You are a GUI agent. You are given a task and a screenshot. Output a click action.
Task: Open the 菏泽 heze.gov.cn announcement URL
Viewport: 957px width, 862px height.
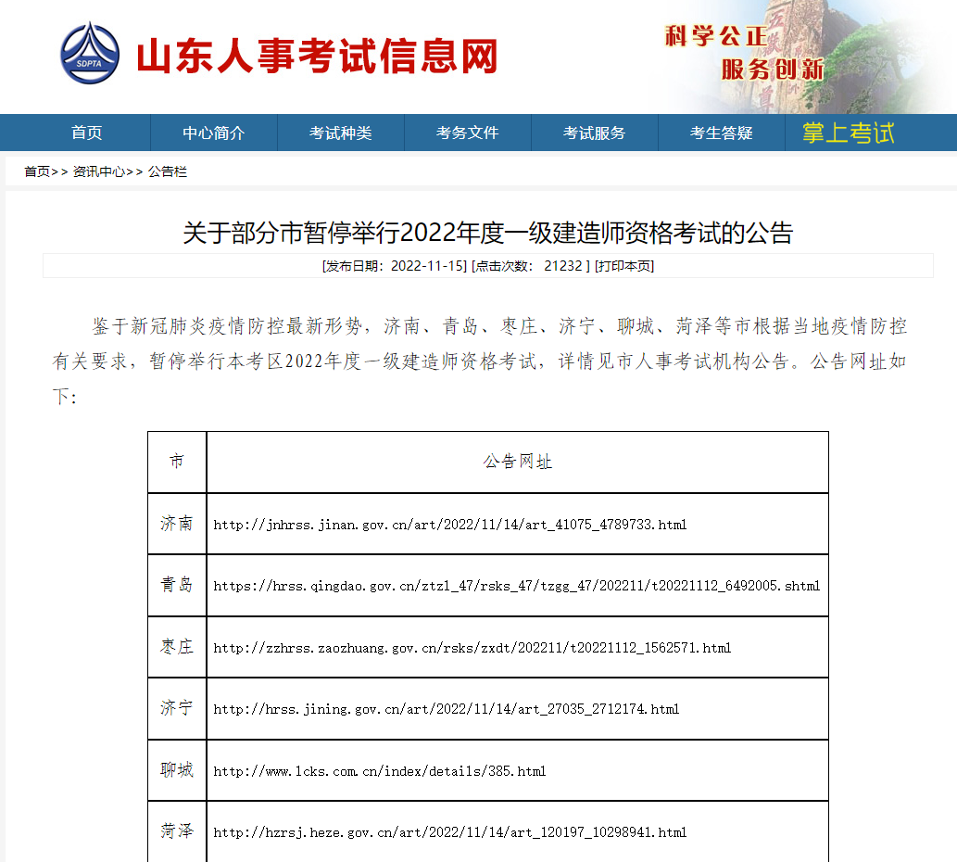point(449,832)
